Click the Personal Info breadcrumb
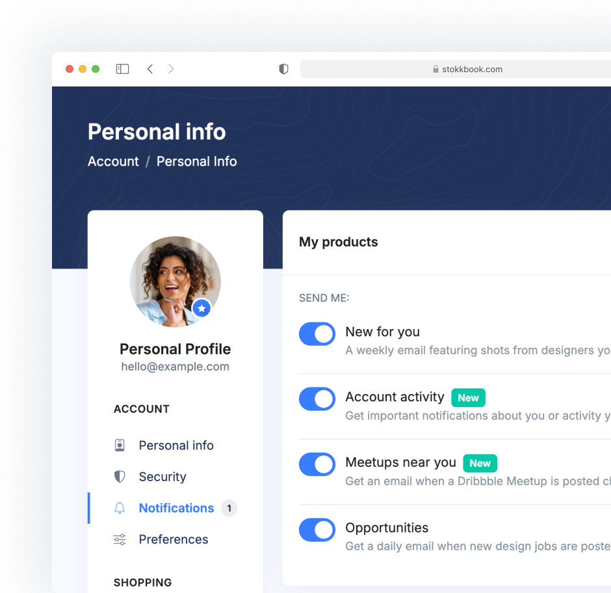 (197, 161)
